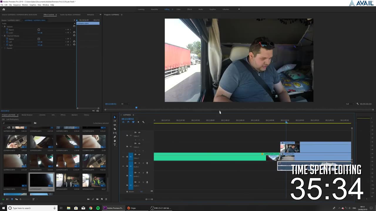Open Timeline Display Settings wrench
This screenshot has width=376, height=211.
(143, 122)
